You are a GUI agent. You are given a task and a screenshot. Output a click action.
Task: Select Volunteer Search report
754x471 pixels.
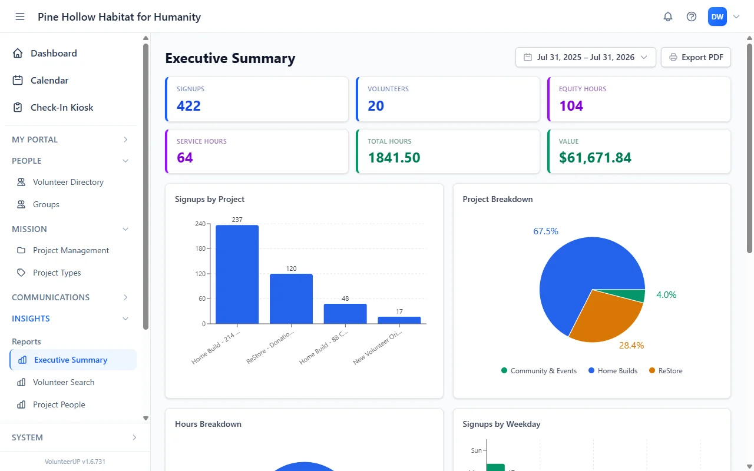[73, 382]
